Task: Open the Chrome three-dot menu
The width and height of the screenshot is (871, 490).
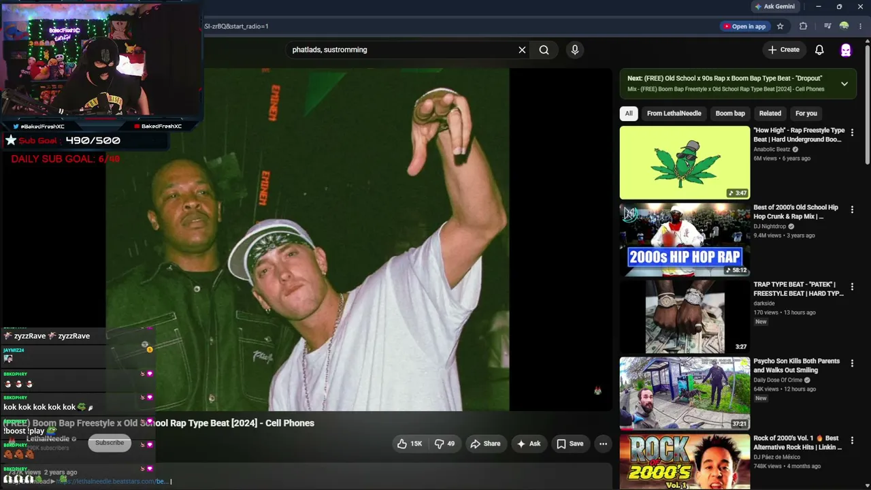Action: click(861, 27)
